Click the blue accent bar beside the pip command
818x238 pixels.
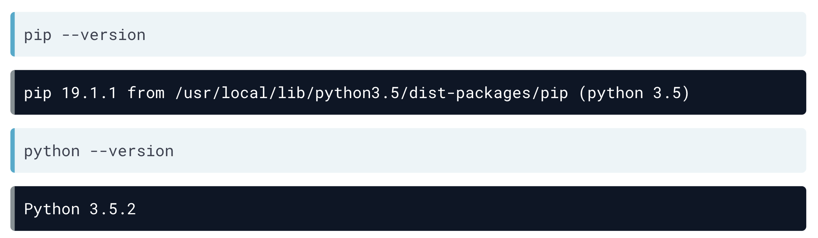(12, 34)
